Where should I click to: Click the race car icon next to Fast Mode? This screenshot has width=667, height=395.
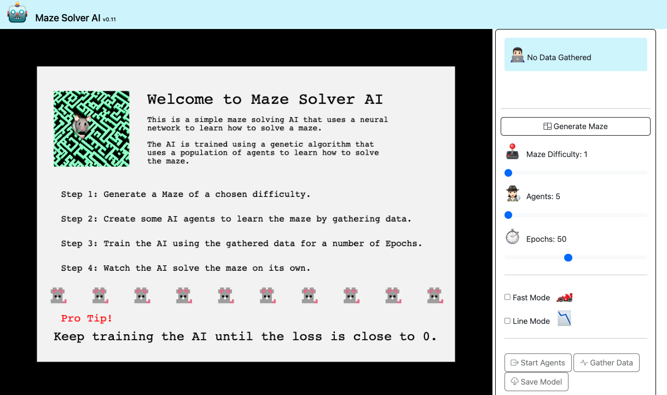(x=564, y=297)
